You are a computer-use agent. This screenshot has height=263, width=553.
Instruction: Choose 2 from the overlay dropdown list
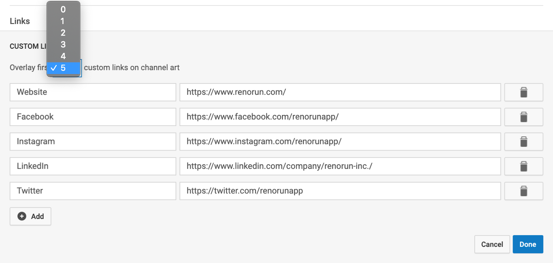(63, 33)
